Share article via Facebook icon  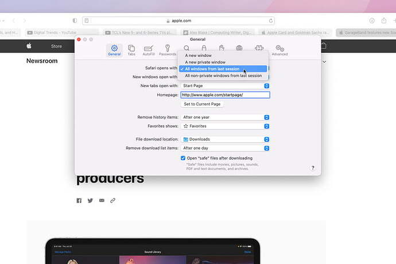[x=79, y=200]
